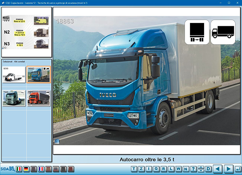Open the Selezionati tab
The image size is (242, 175).
click(7, 61)
